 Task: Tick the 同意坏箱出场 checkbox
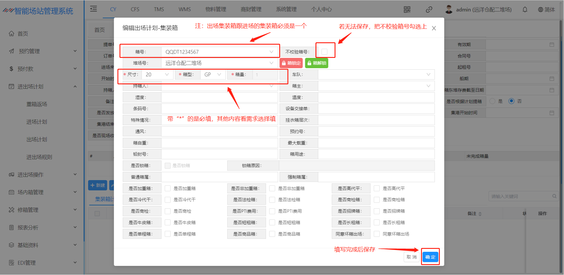pyautogui.click(x=377, y=234)
